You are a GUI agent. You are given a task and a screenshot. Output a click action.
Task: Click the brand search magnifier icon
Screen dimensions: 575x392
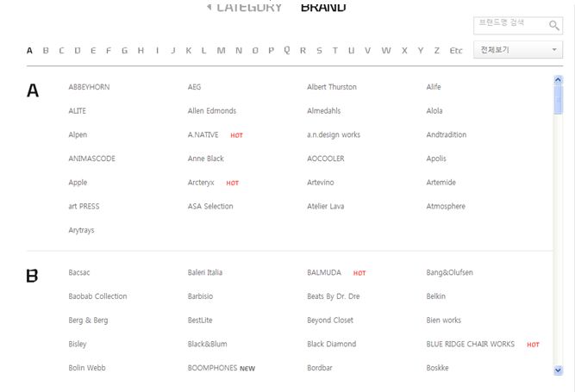click(553, 26)
